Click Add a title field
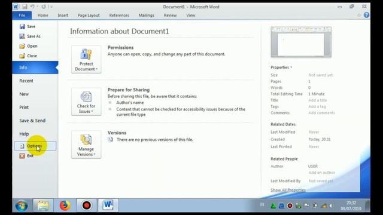The width and height of the screenshot is (383, 215). click(318, 100)
